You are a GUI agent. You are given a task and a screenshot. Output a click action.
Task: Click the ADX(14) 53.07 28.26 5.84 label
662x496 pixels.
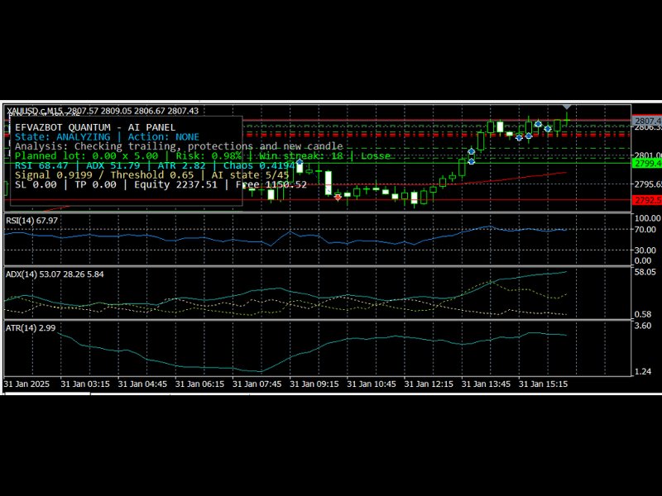pos(55,274)
